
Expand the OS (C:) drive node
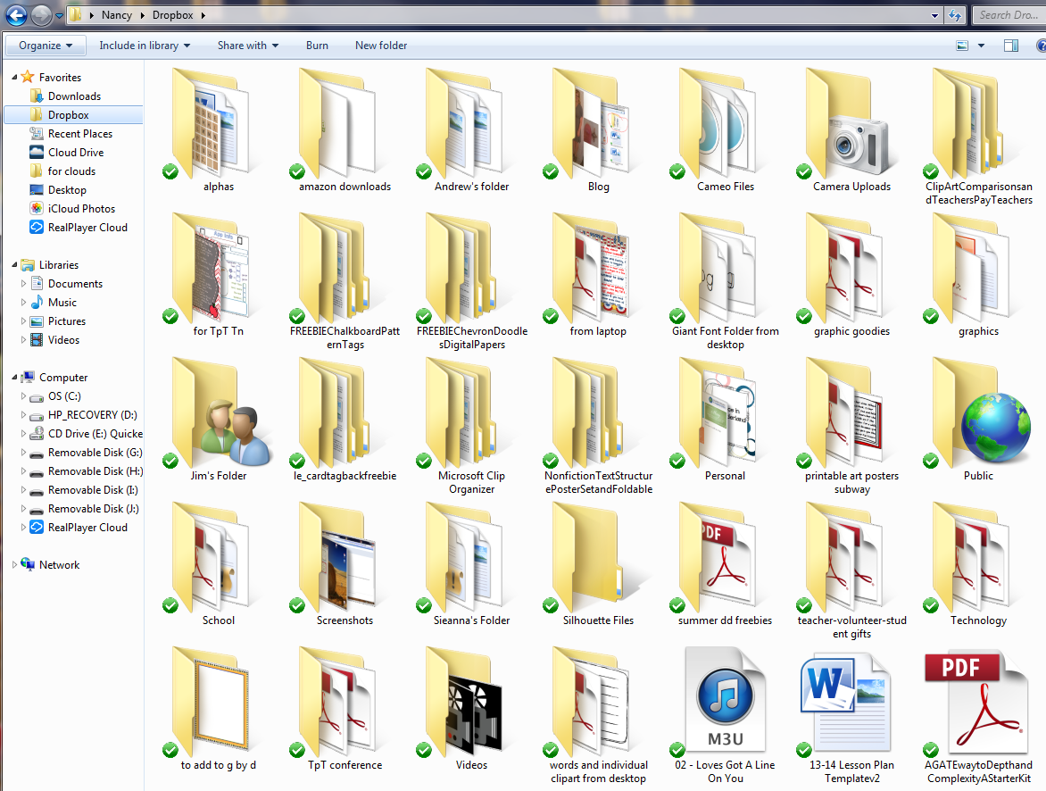24,395
